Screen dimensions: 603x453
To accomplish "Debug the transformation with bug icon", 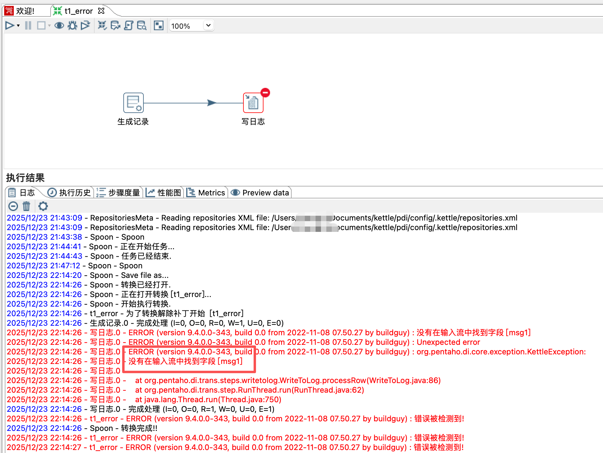I will point(72,26).
